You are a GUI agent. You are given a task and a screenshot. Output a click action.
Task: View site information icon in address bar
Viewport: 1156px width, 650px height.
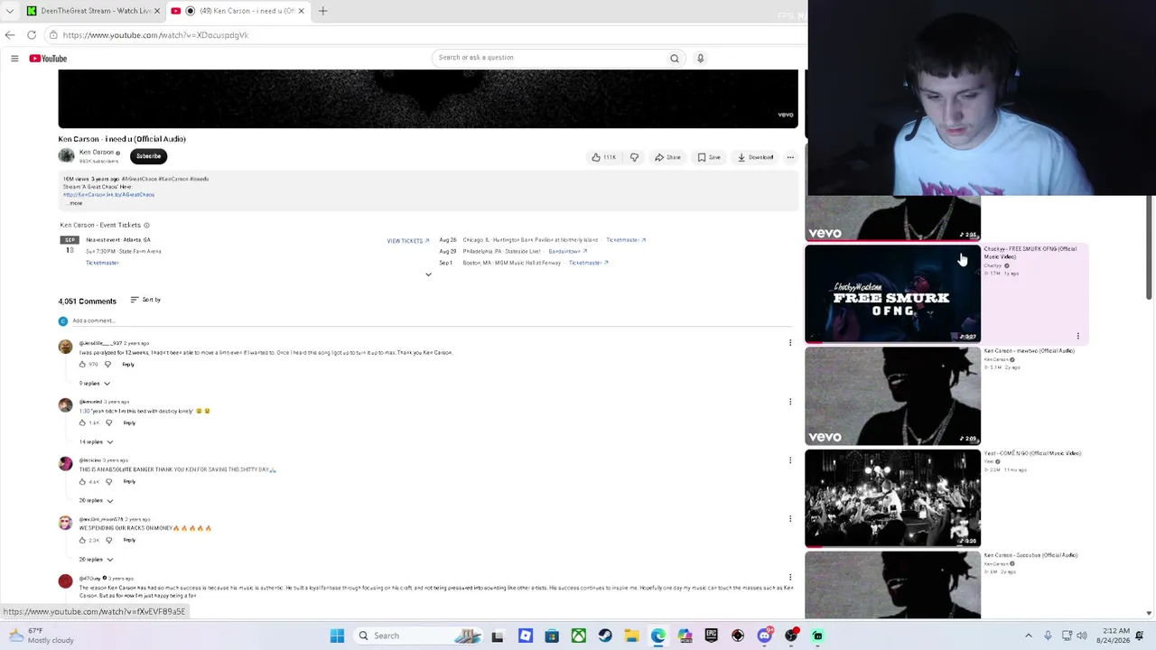(x=53, y=35)
